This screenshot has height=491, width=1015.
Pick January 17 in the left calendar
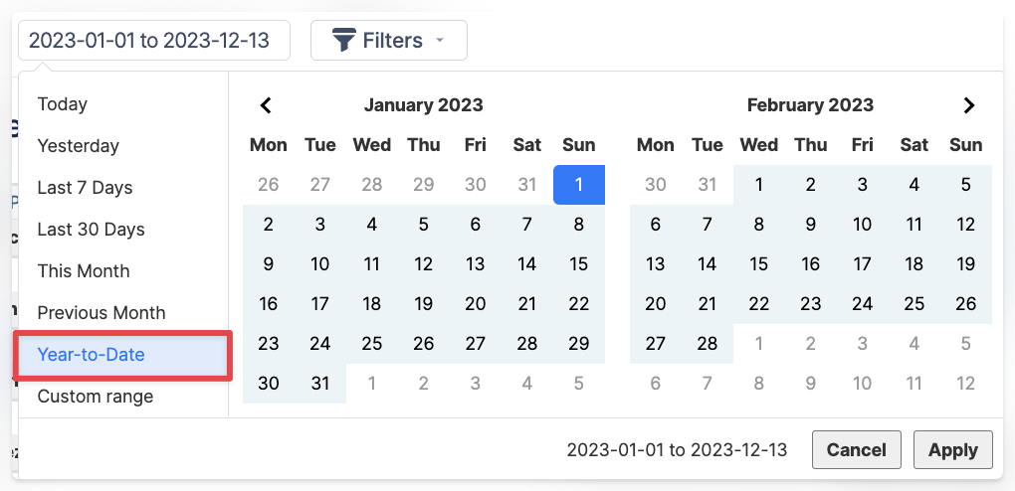pos(320,304)
